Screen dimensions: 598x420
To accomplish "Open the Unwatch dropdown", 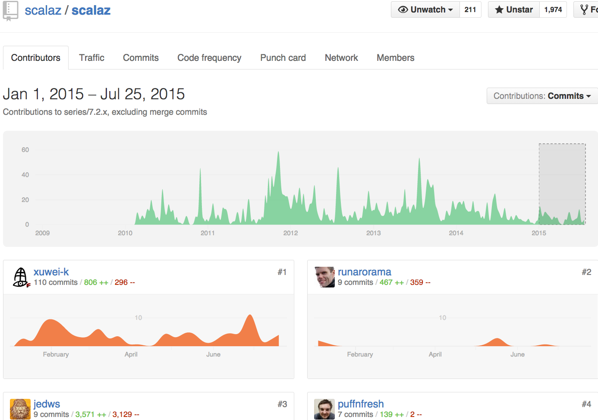I will (x=425, y=9).
